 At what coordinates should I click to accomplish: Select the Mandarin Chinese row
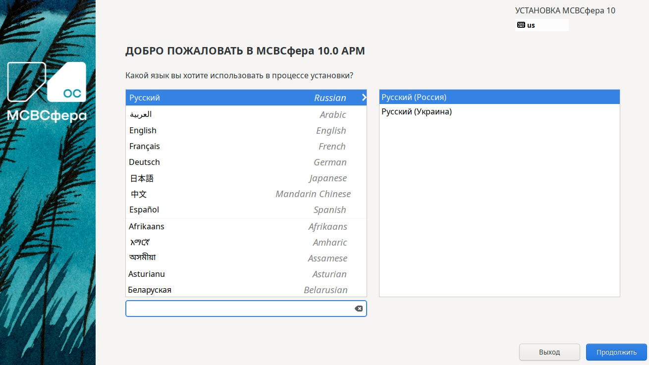246,194
